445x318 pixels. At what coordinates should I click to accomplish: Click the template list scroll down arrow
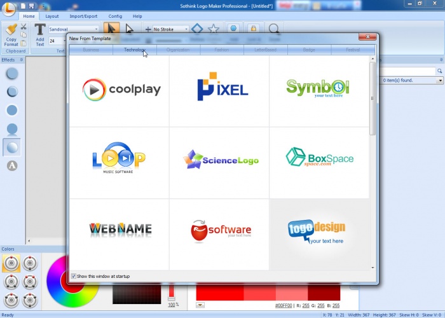coord(373,268)
